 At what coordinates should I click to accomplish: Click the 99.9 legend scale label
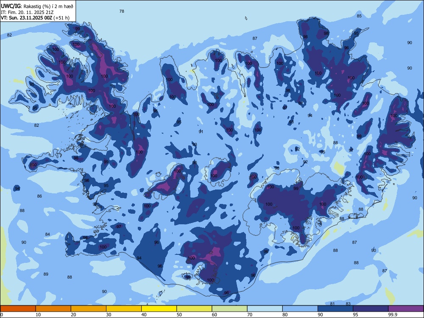point(392,315)
